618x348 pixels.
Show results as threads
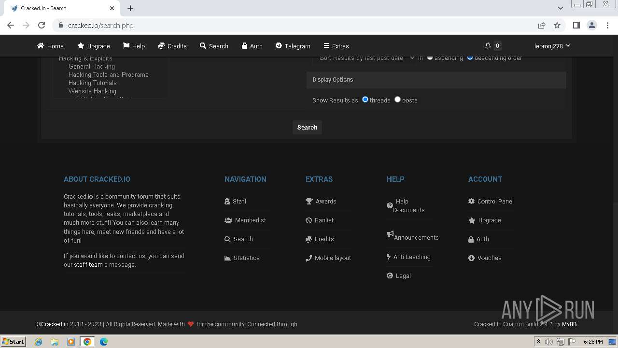[x=365, y=100]
